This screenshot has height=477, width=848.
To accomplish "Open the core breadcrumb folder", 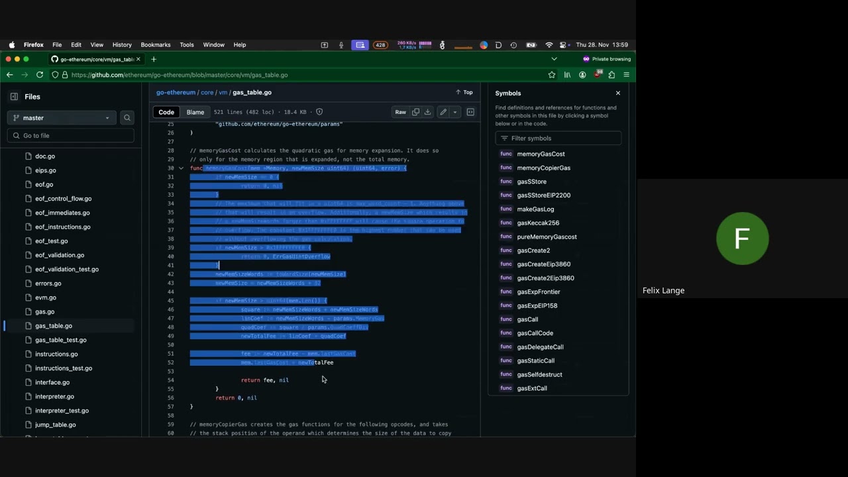I will [x=207, y=93].
